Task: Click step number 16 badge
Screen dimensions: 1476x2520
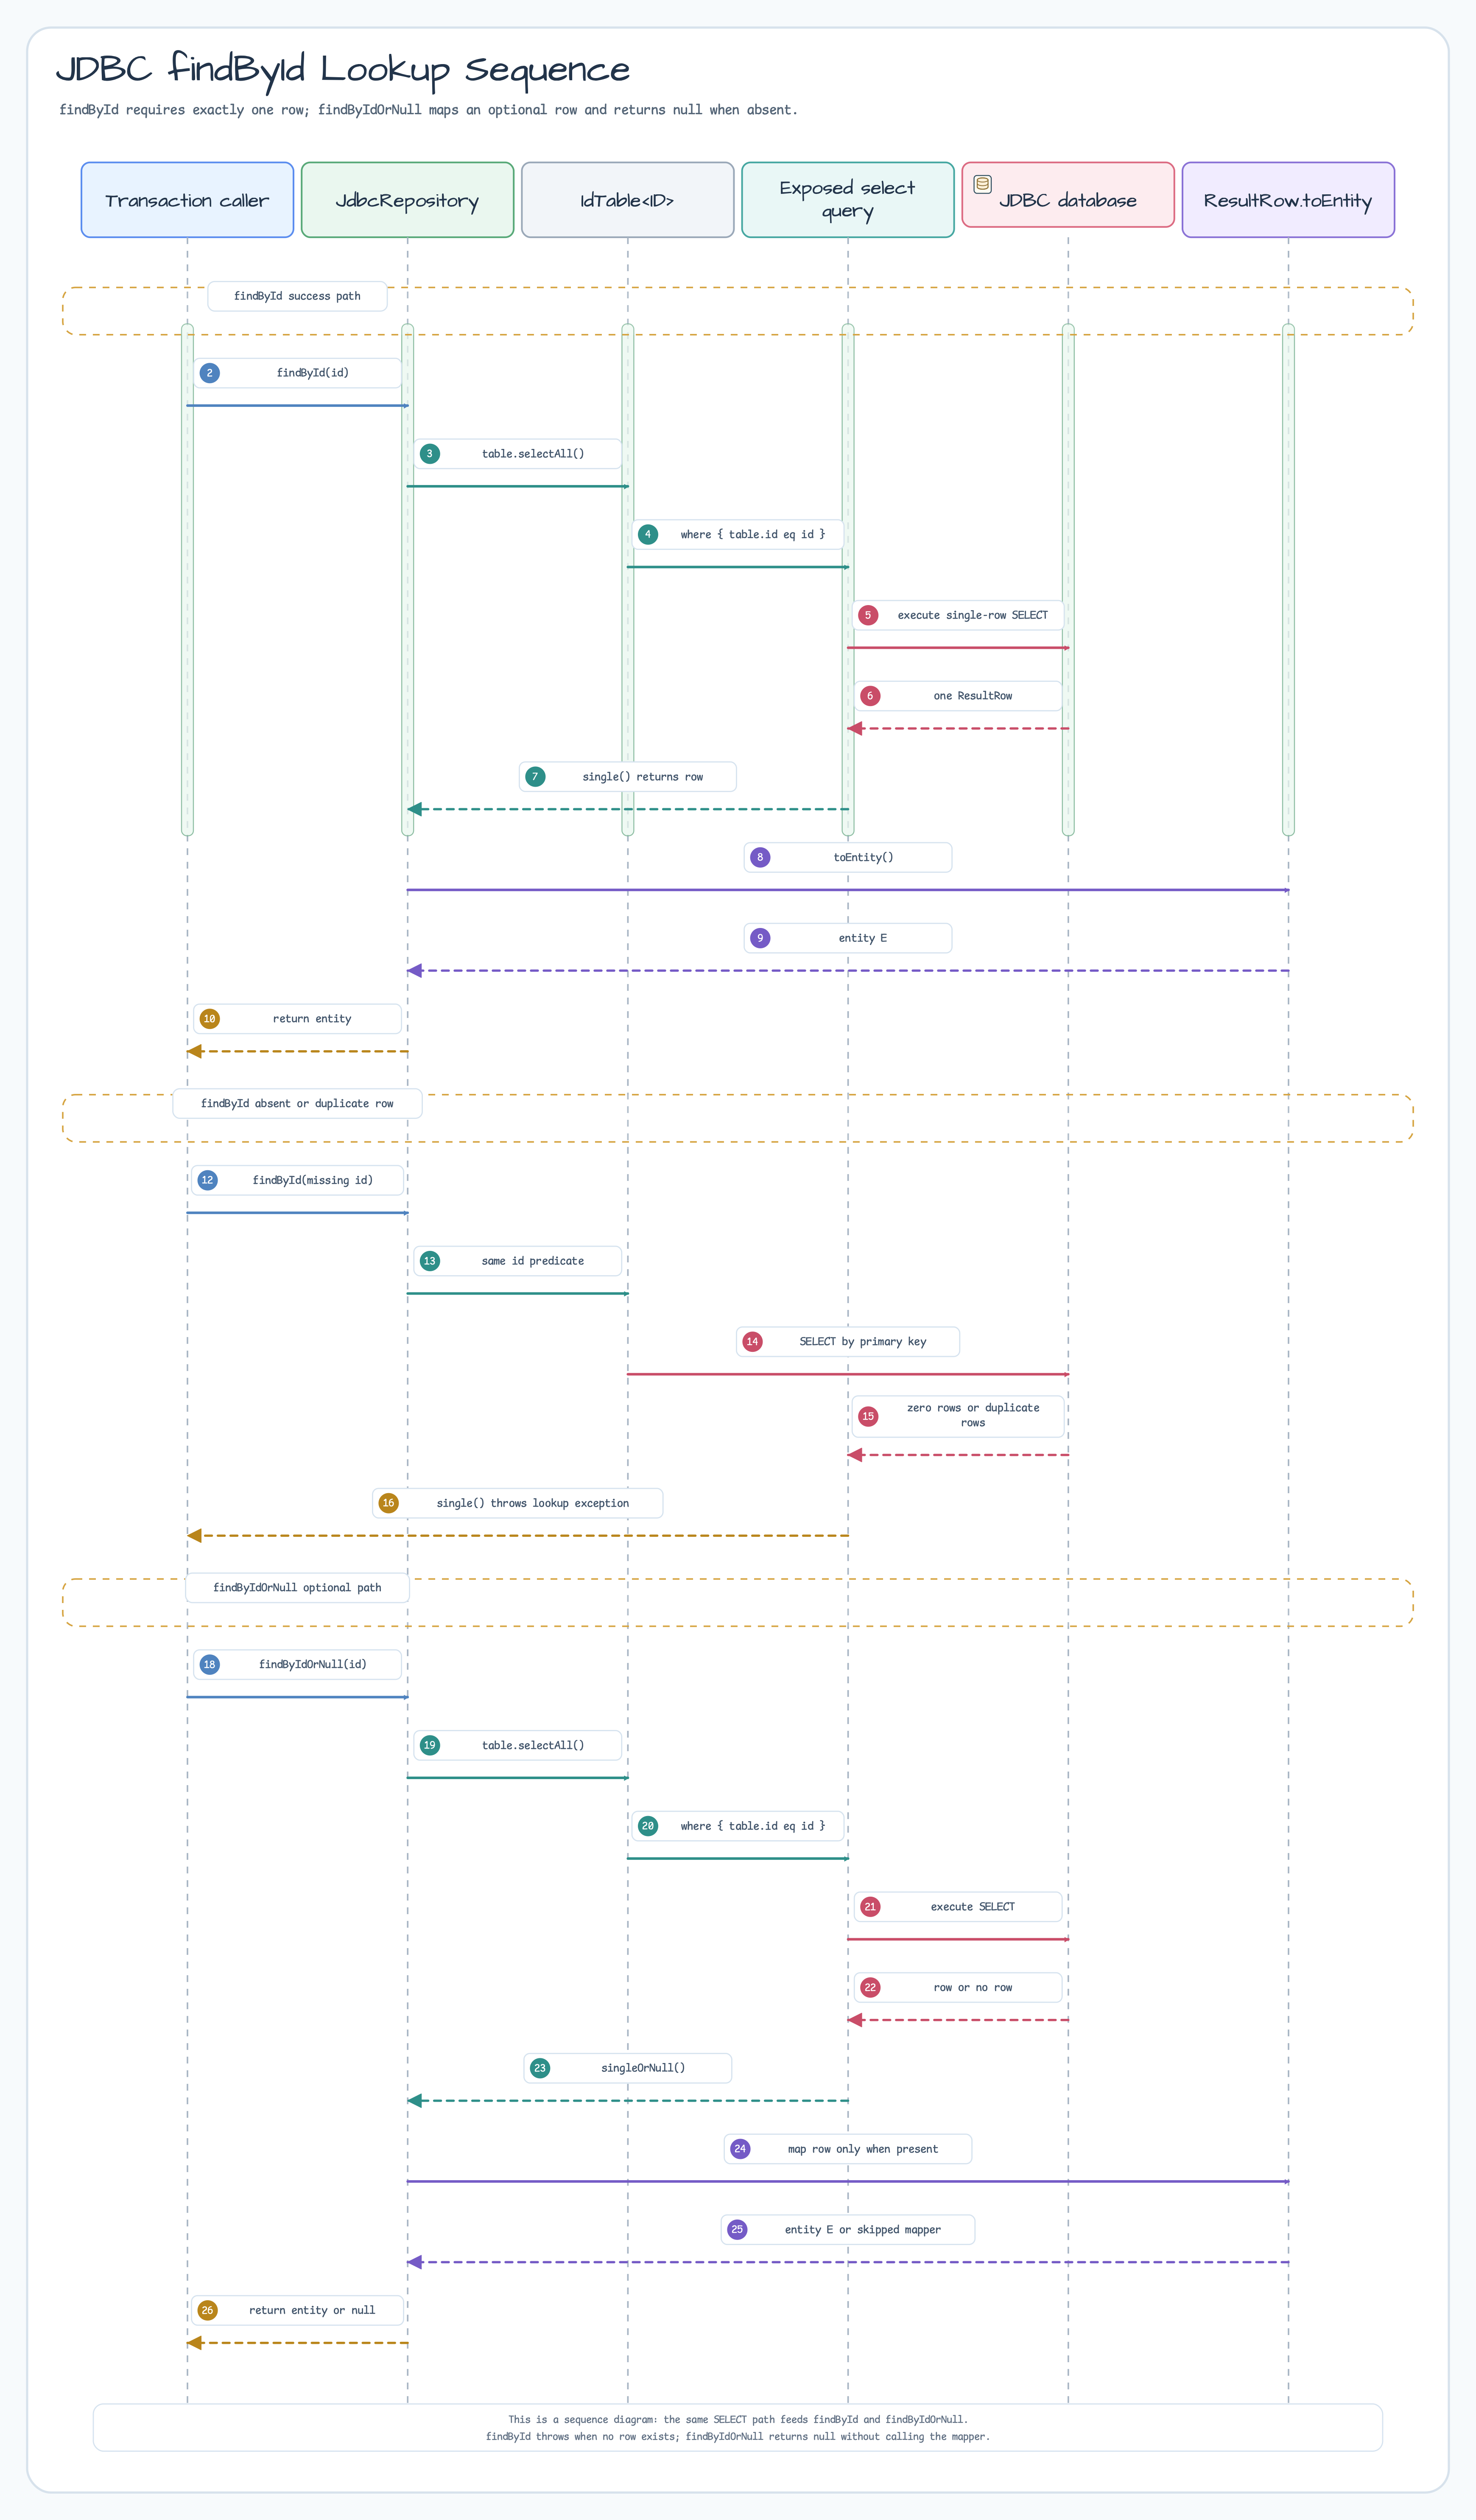Action: click(x=389, y=1503)
